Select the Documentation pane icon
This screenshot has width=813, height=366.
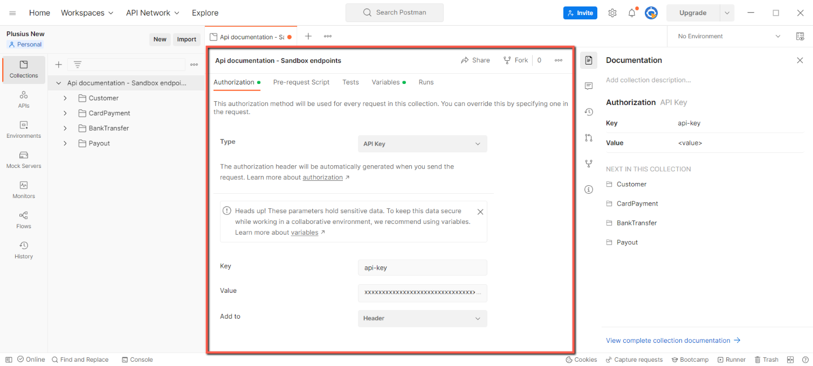(x=589, y=60)
